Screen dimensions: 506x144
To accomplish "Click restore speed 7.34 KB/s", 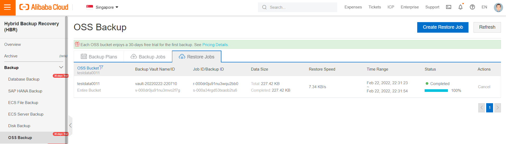I will click(317, 87).
